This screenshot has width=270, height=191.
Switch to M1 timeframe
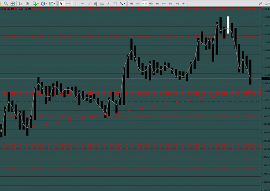click(131, 3)
